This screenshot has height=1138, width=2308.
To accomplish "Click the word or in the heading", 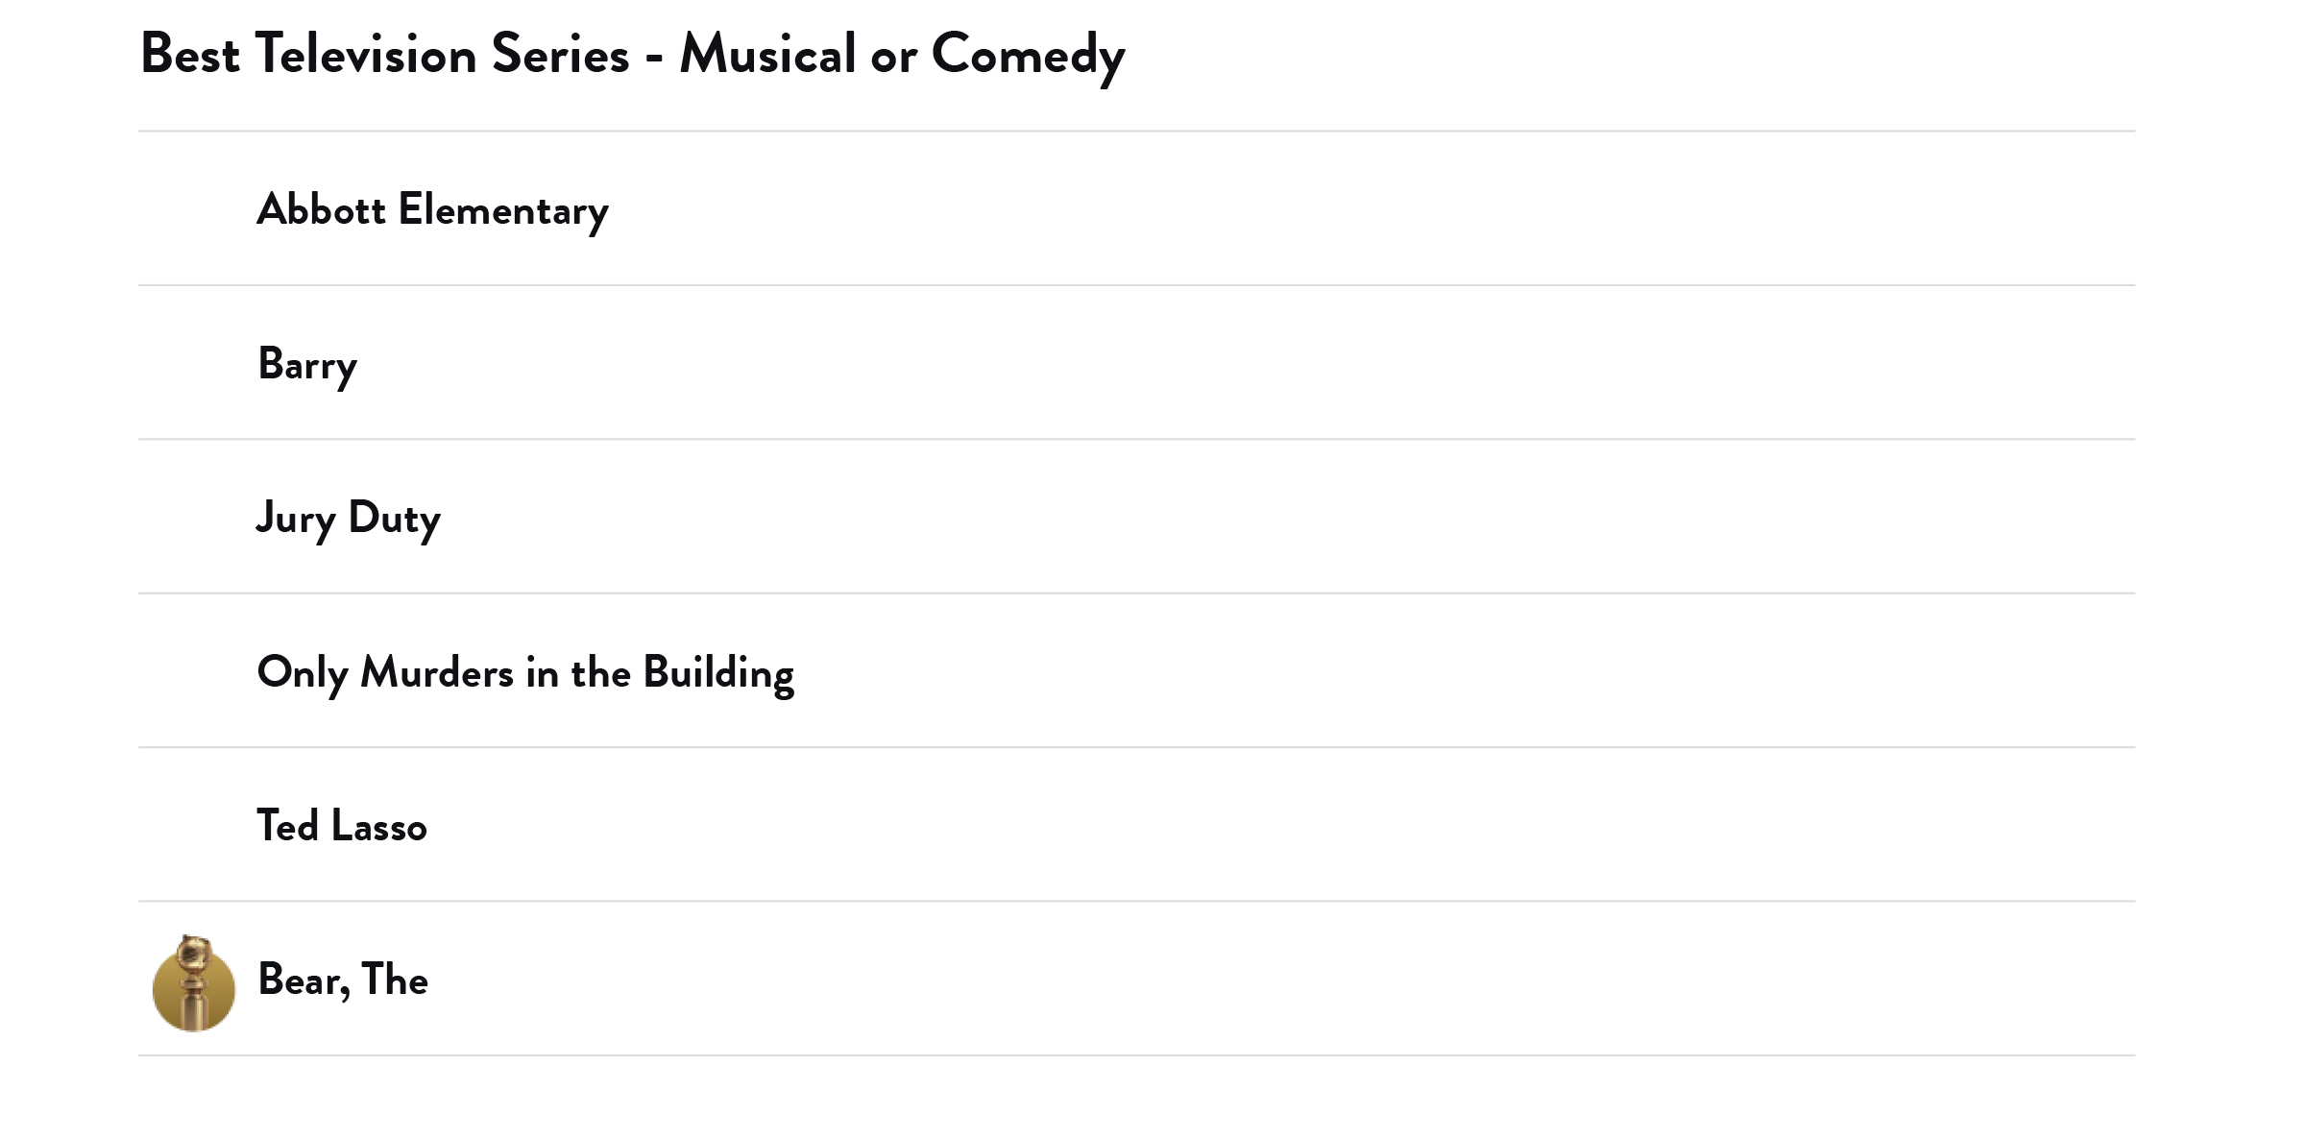I will click(x=893, y=58).
